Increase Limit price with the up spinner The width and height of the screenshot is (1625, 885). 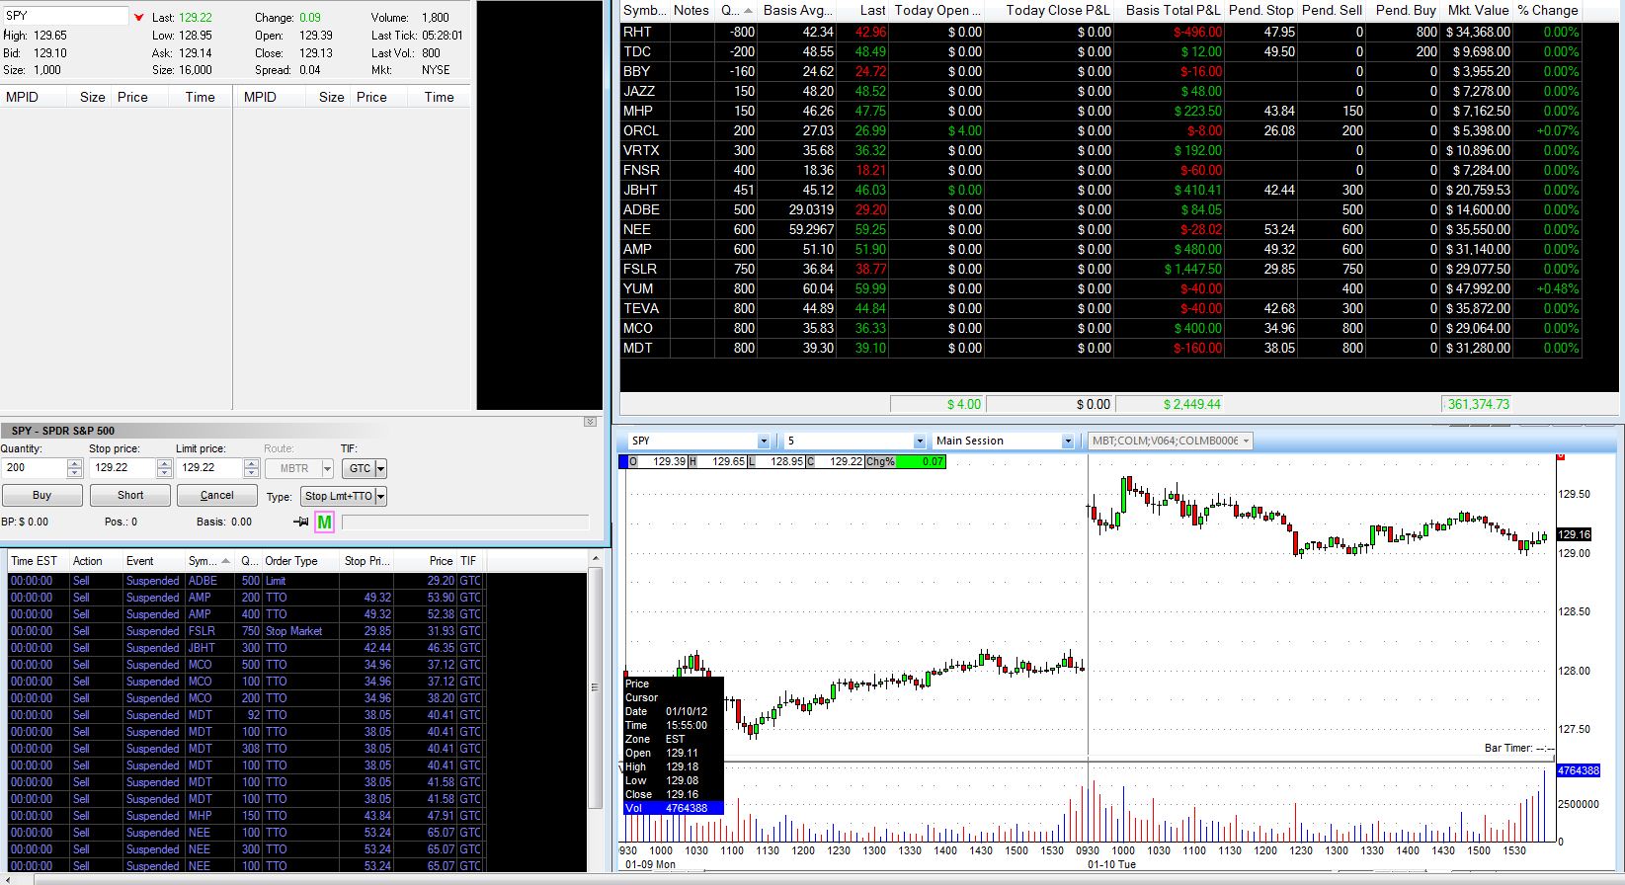pos(250,463)
